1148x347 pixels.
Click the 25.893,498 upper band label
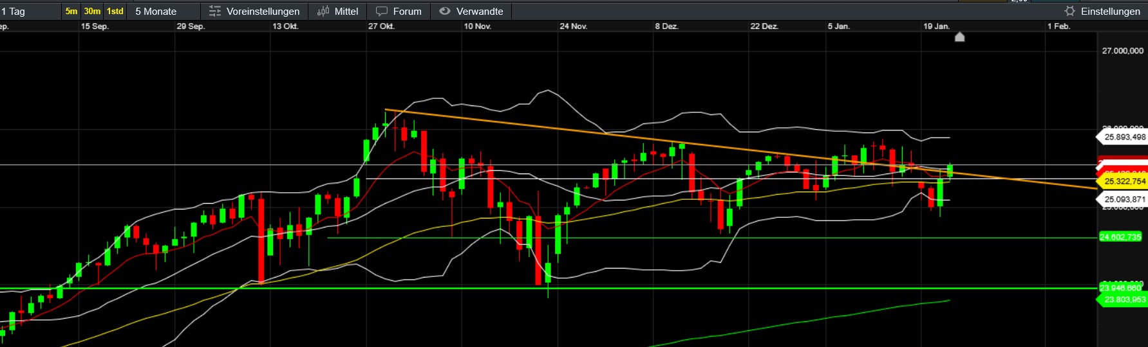pyautogui.click(x=1122, y=137)
